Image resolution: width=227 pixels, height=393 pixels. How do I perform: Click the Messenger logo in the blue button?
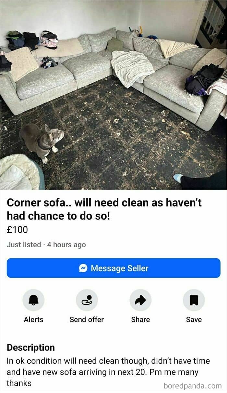coord(83,268)
